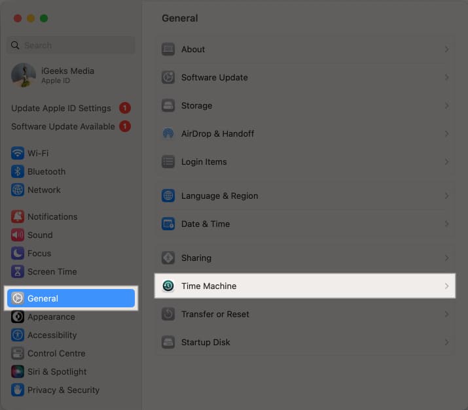Select General label in the sidebar
This screenshot has height=410, width=468.
43,298
